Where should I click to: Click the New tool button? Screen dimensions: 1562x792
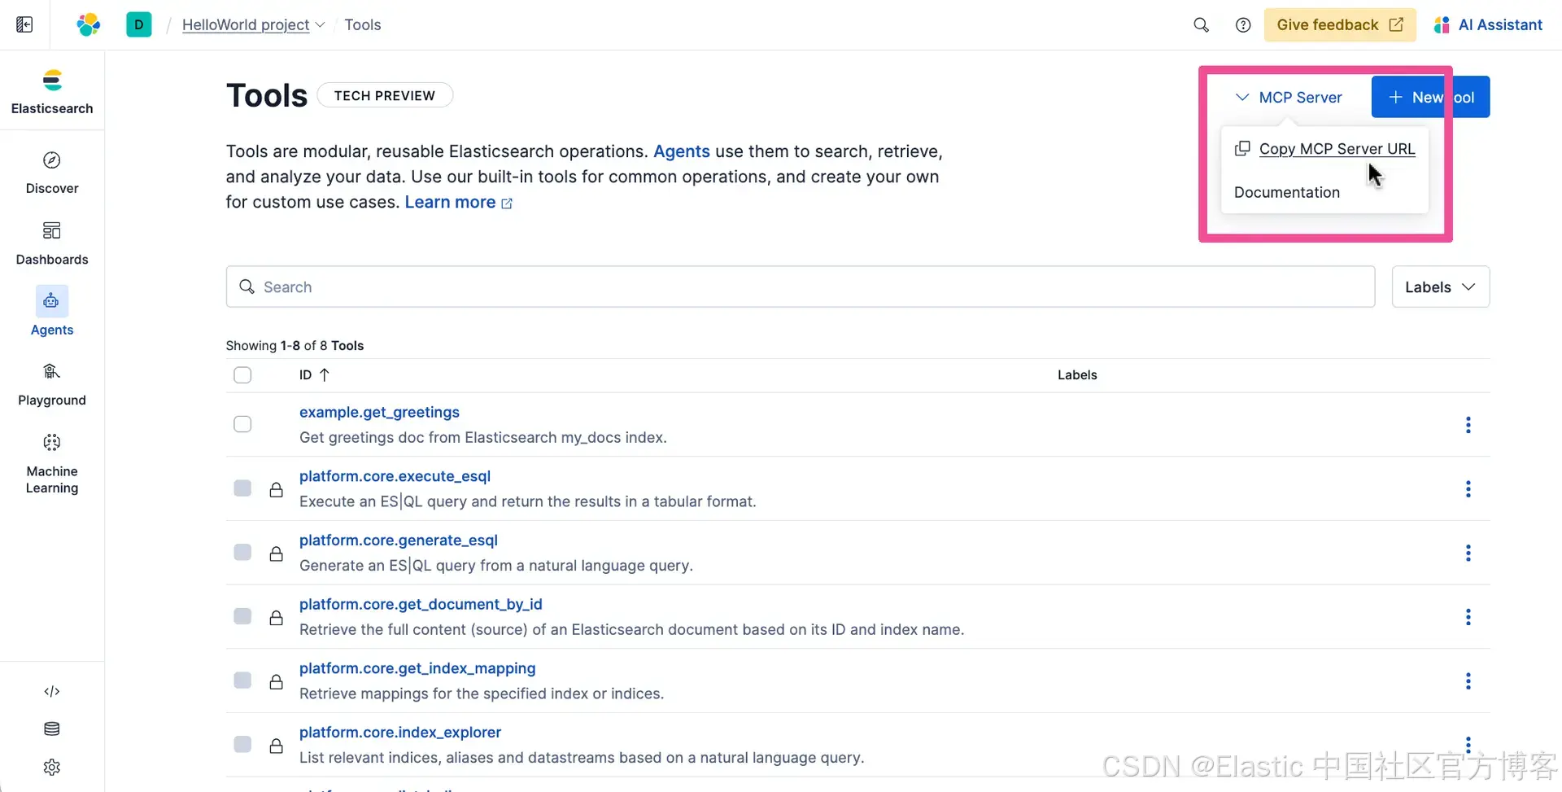[x=1430, y=97]
